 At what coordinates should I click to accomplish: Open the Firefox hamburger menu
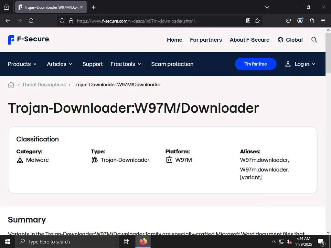tap(323, 21)
